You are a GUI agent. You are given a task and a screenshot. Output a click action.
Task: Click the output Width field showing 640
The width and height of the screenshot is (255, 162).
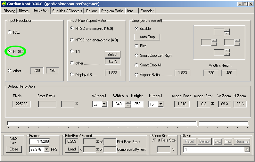119,104
